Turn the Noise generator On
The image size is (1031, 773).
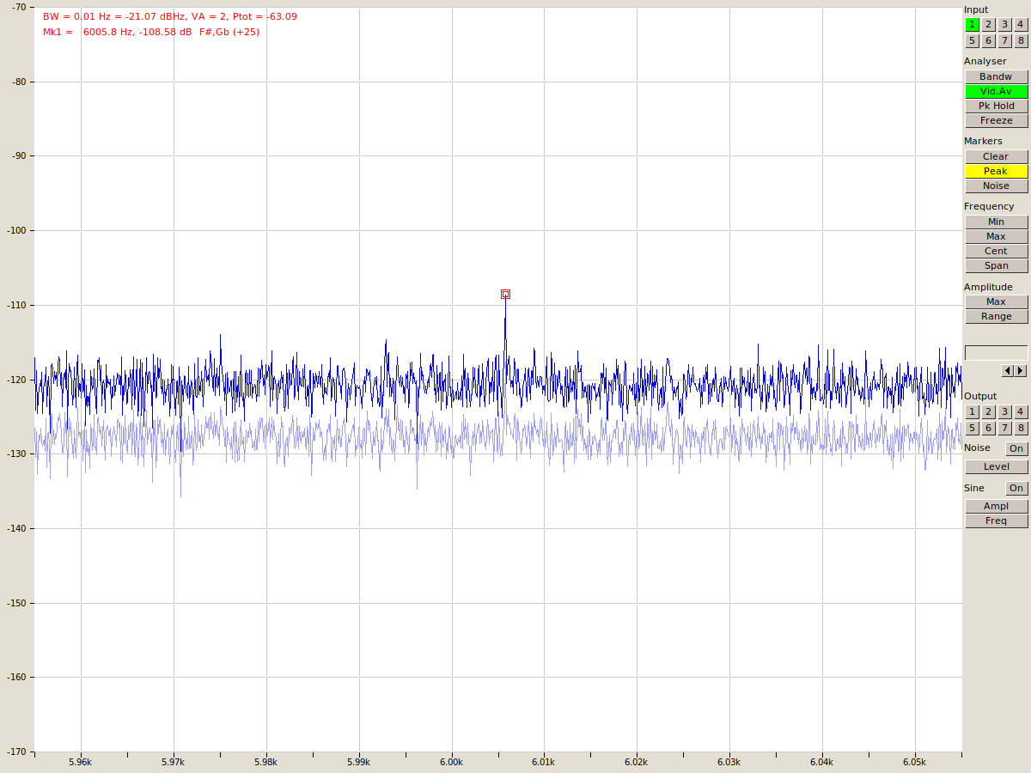coord(1016,448)
